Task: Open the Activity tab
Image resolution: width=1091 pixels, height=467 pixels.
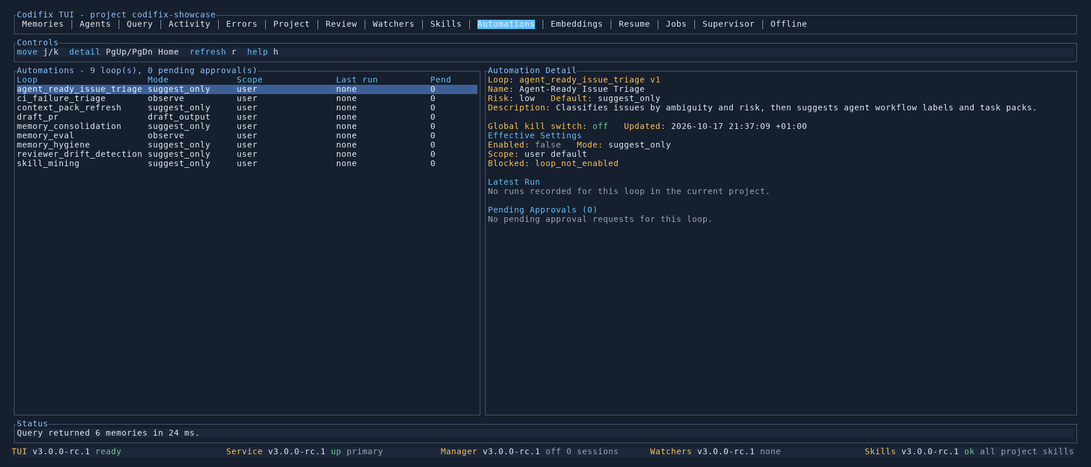Action: point(189,24)
